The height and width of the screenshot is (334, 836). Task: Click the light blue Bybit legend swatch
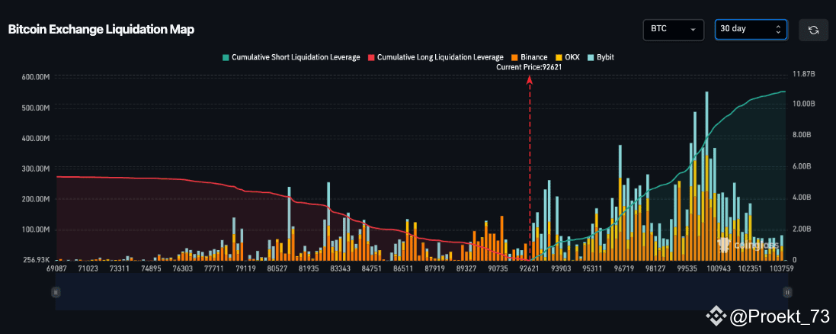tap(590, 57)
